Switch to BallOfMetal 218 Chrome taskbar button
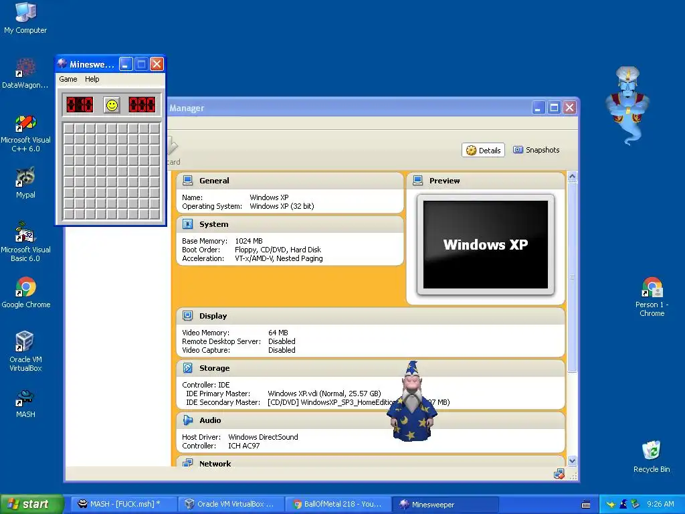Viewport: 685px width, 514px height. coord(338,505)
